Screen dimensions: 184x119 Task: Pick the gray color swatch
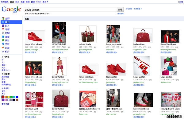click(11, 100)
